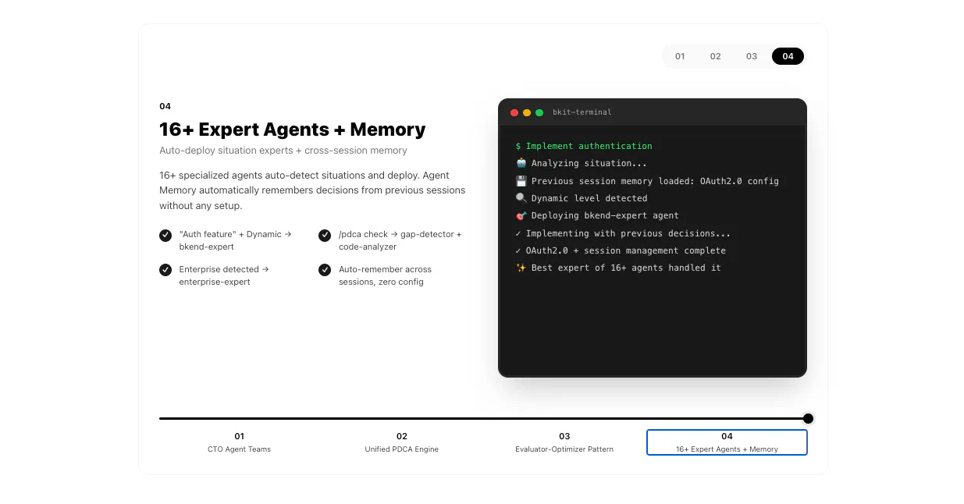
Task: Click the red close dot in bkit-terminal
Action: pyautogui.click(x=514, y=112)
